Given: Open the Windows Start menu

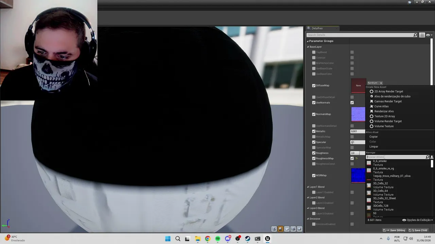Looking at the screenshot, I should pos(168,239).
